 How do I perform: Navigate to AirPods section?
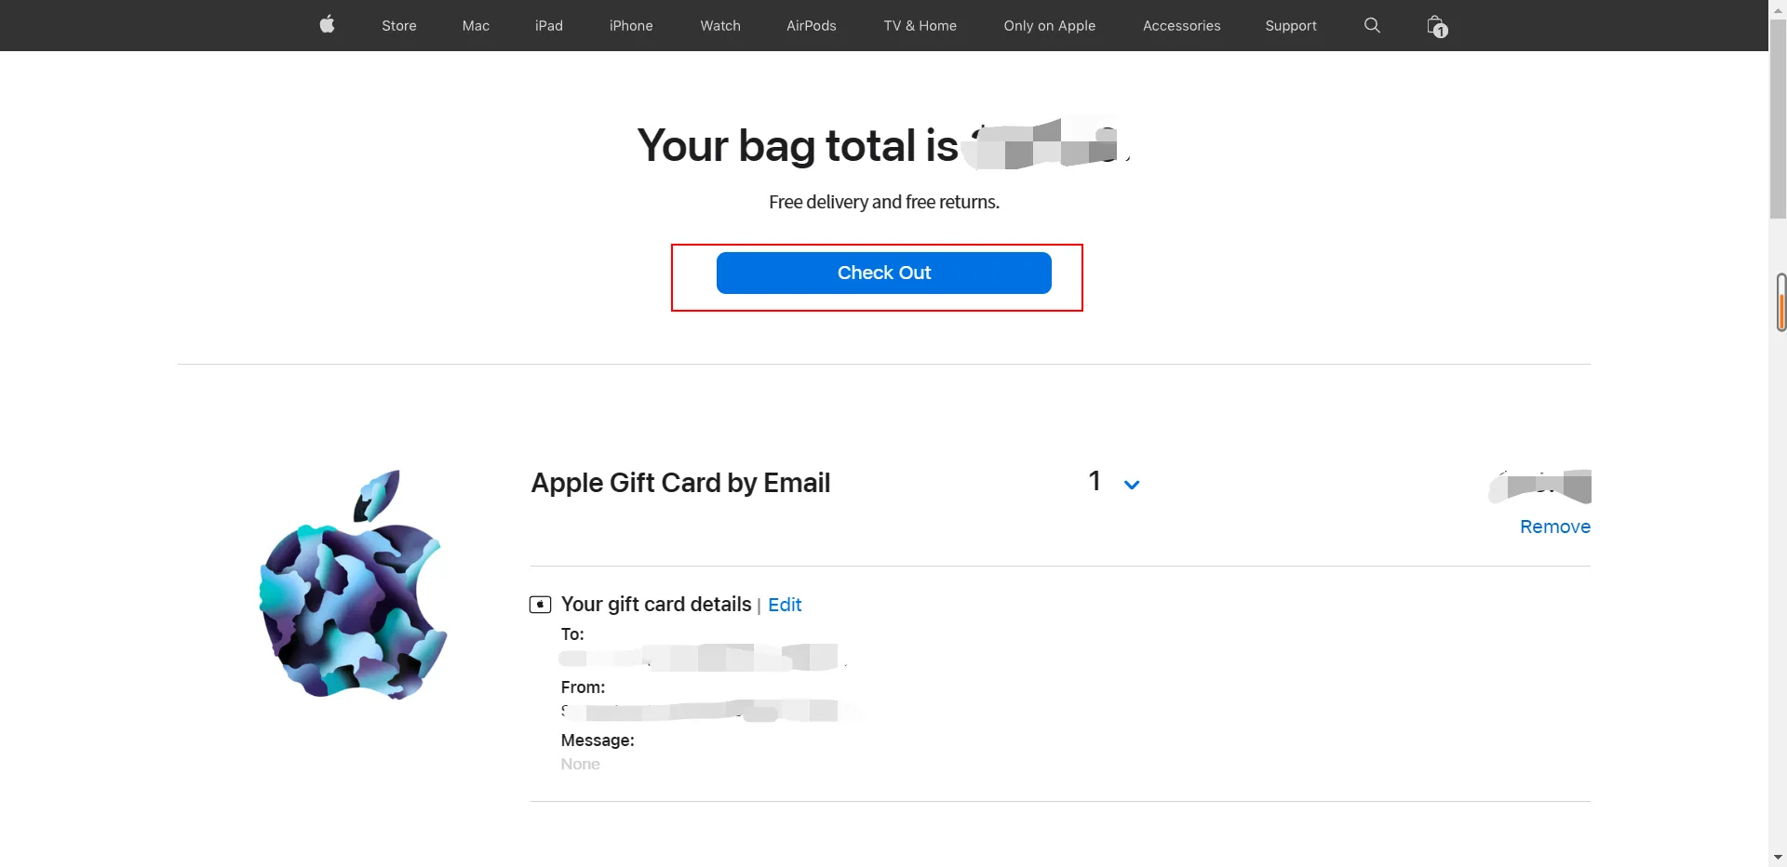[812, 26]
